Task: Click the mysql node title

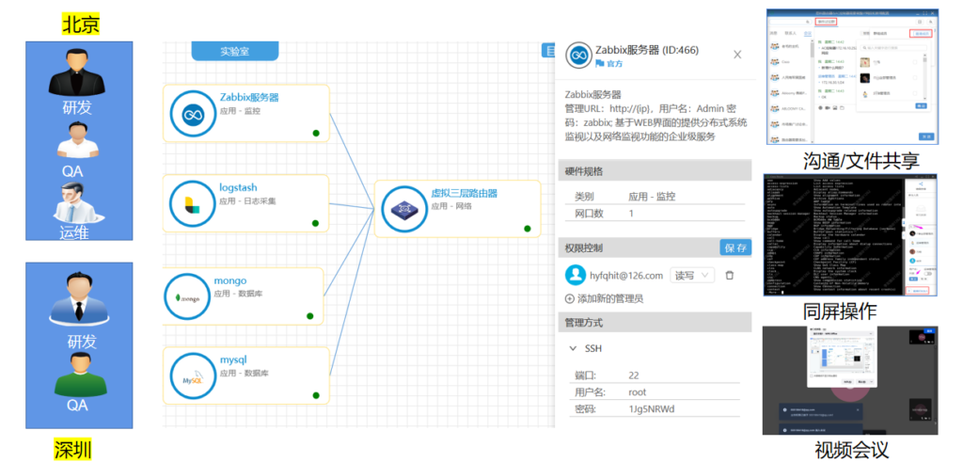Action: (x=233, y=359)
